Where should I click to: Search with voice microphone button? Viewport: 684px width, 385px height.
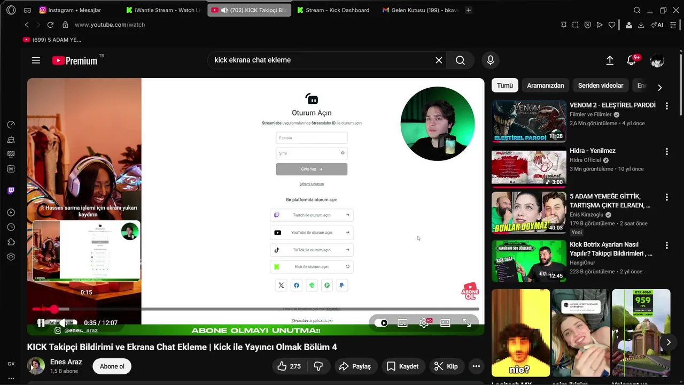coord(491,60)
